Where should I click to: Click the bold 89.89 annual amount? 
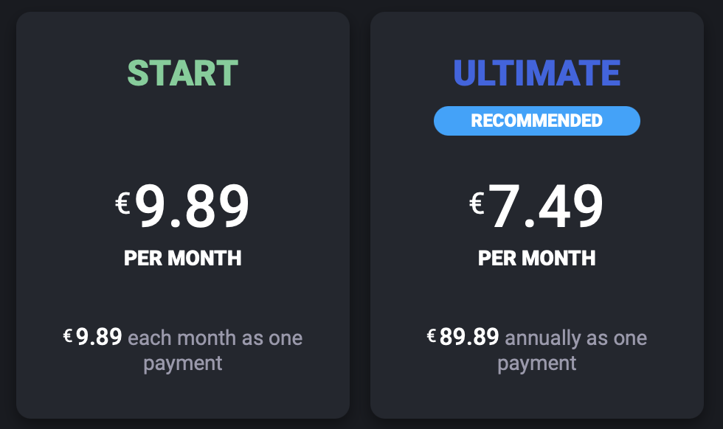(x=469, y=337)
